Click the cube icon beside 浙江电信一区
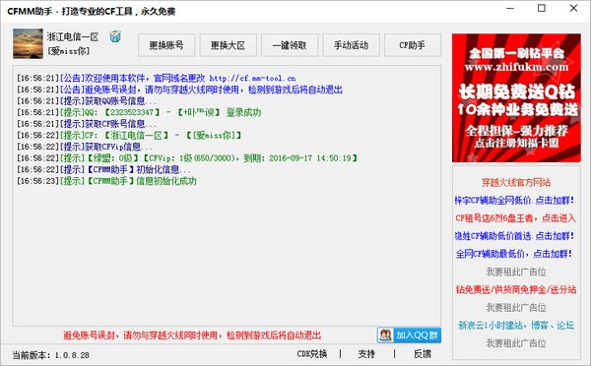 click(115, 36)
